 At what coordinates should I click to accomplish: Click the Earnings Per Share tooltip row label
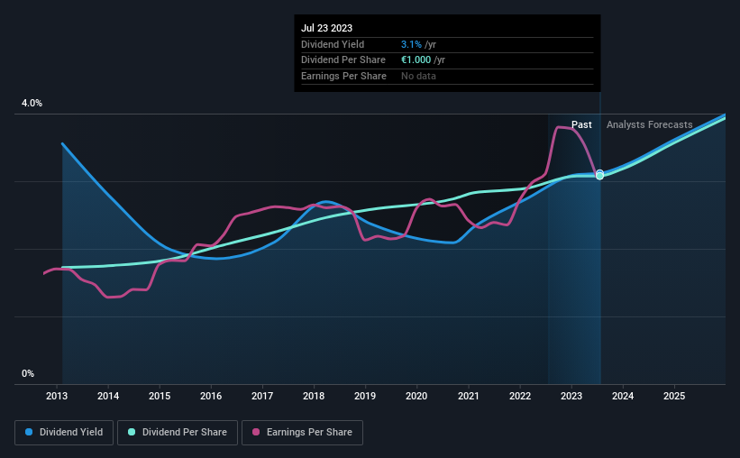343,76
